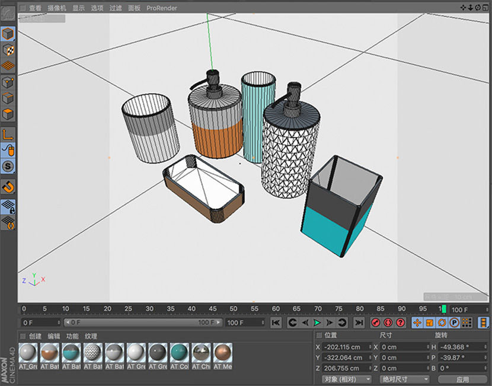Image resolution: width=492 pixels, height=386 pixels.
Task: Click the Keyframe Selection question-mark icon
Action: tap(400, 323)
